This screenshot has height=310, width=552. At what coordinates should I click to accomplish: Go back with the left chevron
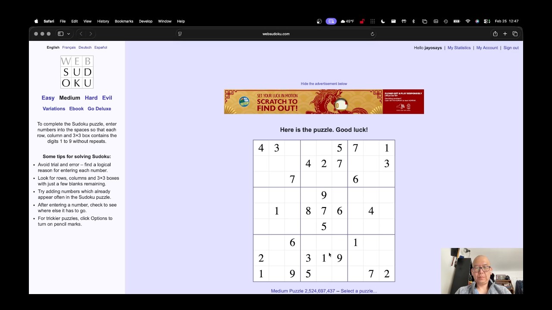[81, 34]
